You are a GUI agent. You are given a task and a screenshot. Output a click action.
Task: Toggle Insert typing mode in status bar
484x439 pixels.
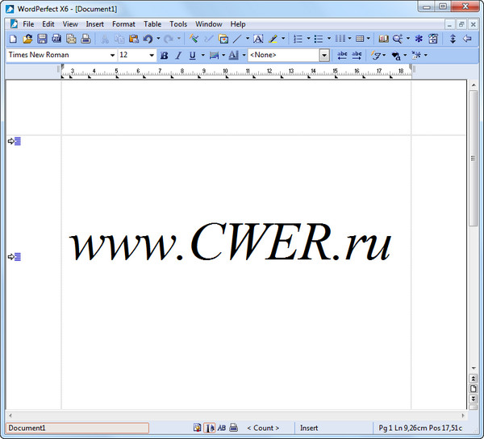click(x=309, y=428)
